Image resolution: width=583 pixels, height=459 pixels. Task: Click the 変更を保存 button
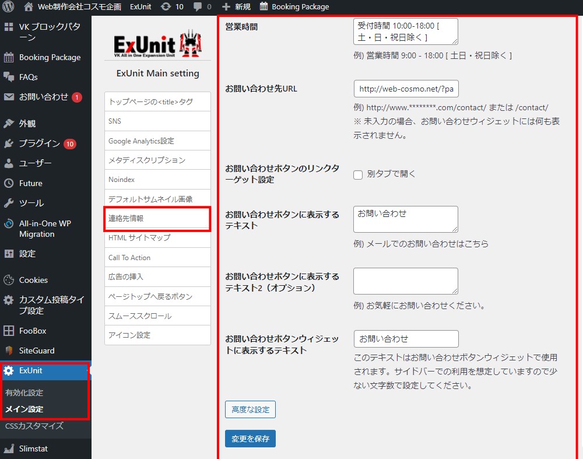tap(250, 439)
